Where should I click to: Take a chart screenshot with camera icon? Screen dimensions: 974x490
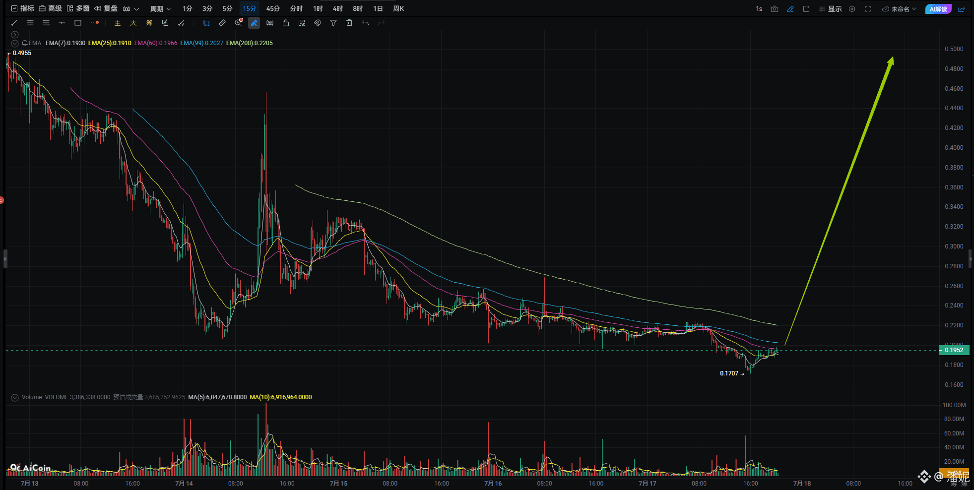coord(775,9)
